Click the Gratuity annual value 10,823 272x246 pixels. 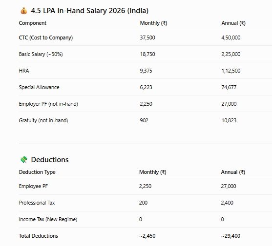pyautogui.click(x=229, y=120)
